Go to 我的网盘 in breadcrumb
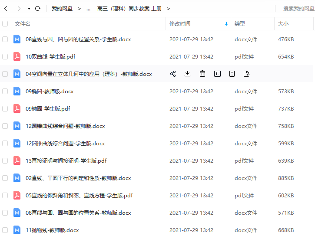 [62, 9]
